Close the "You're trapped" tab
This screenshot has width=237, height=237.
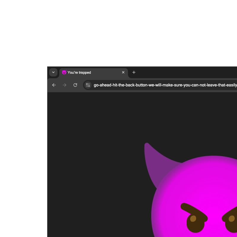(123, 72)
